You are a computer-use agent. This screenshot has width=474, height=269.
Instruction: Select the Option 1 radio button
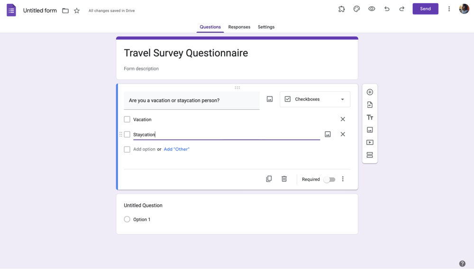pos(127,219)
